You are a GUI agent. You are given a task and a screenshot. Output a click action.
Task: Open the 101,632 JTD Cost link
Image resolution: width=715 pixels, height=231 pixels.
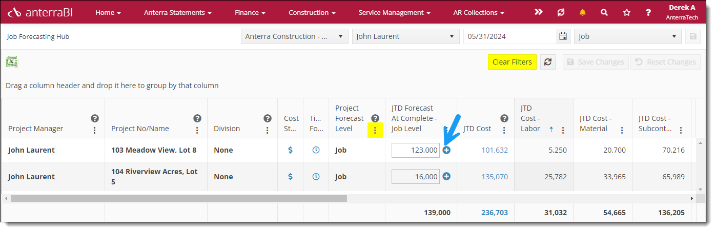(495, 150)
